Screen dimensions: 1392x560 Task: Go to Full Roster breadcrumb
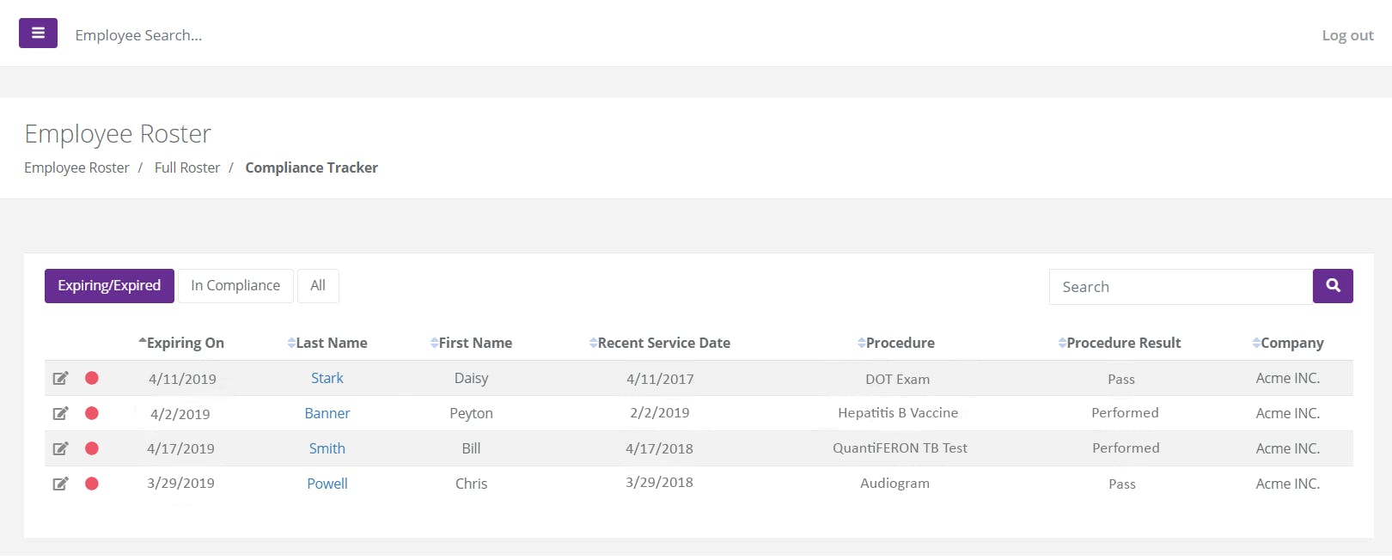[x=187, y=167]
